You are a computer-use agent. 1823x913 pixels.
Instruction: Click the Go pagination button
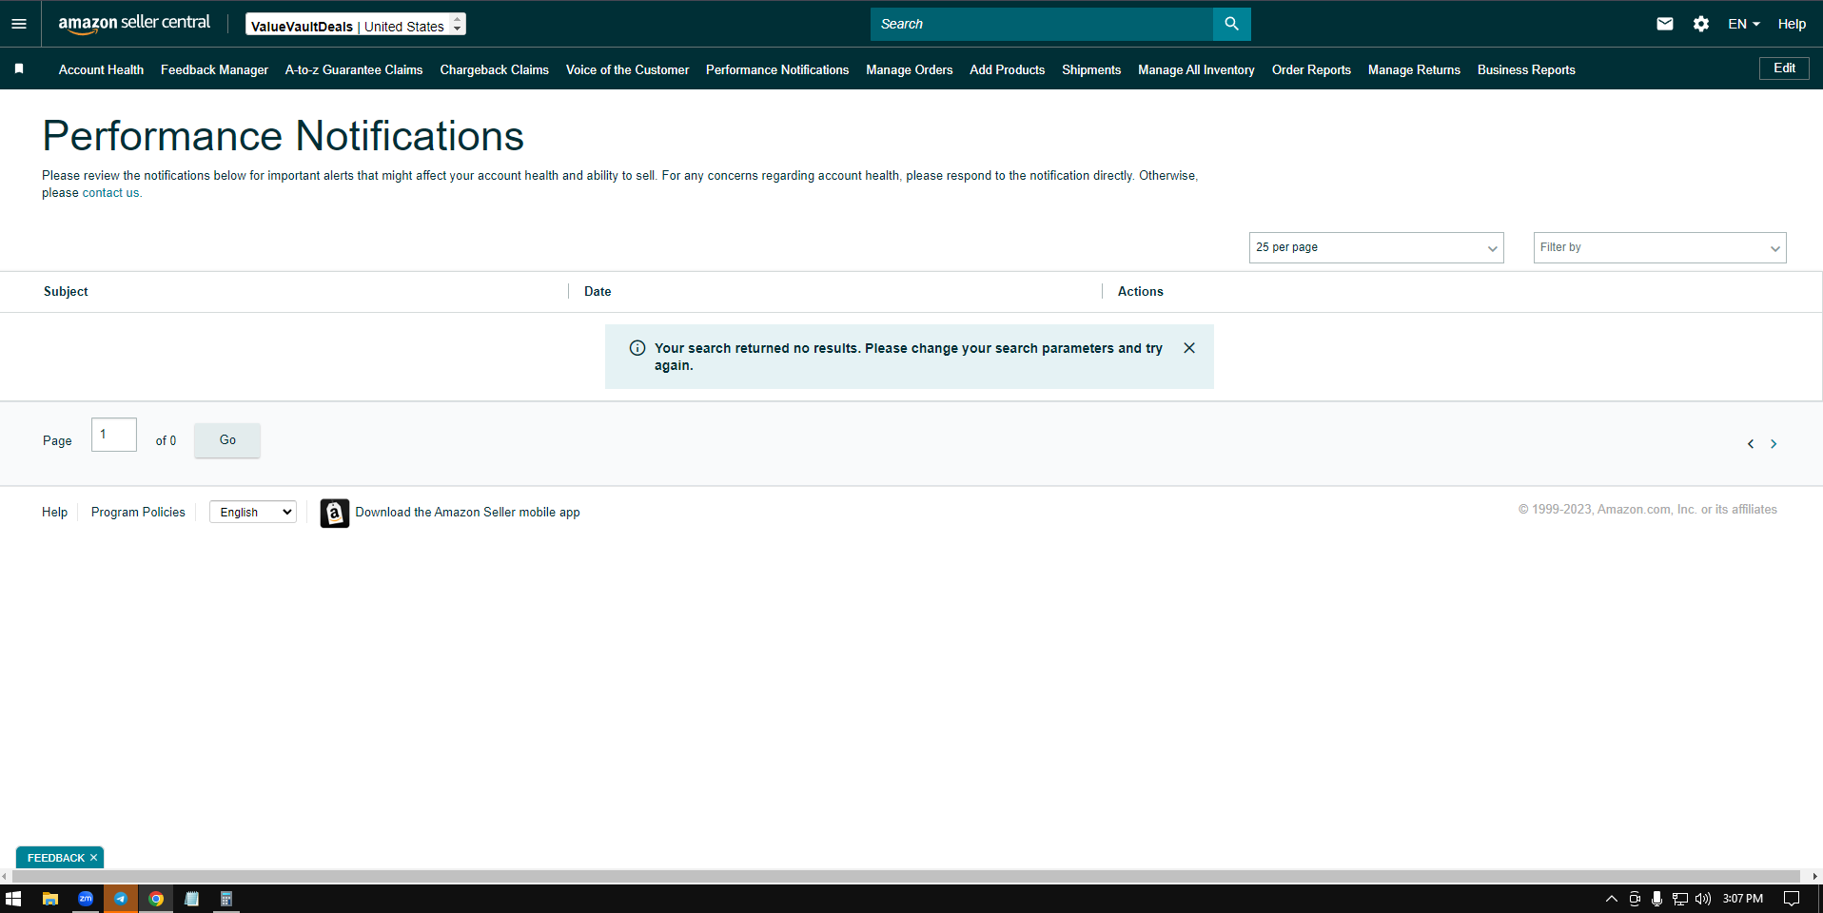(x=227, y=440)
